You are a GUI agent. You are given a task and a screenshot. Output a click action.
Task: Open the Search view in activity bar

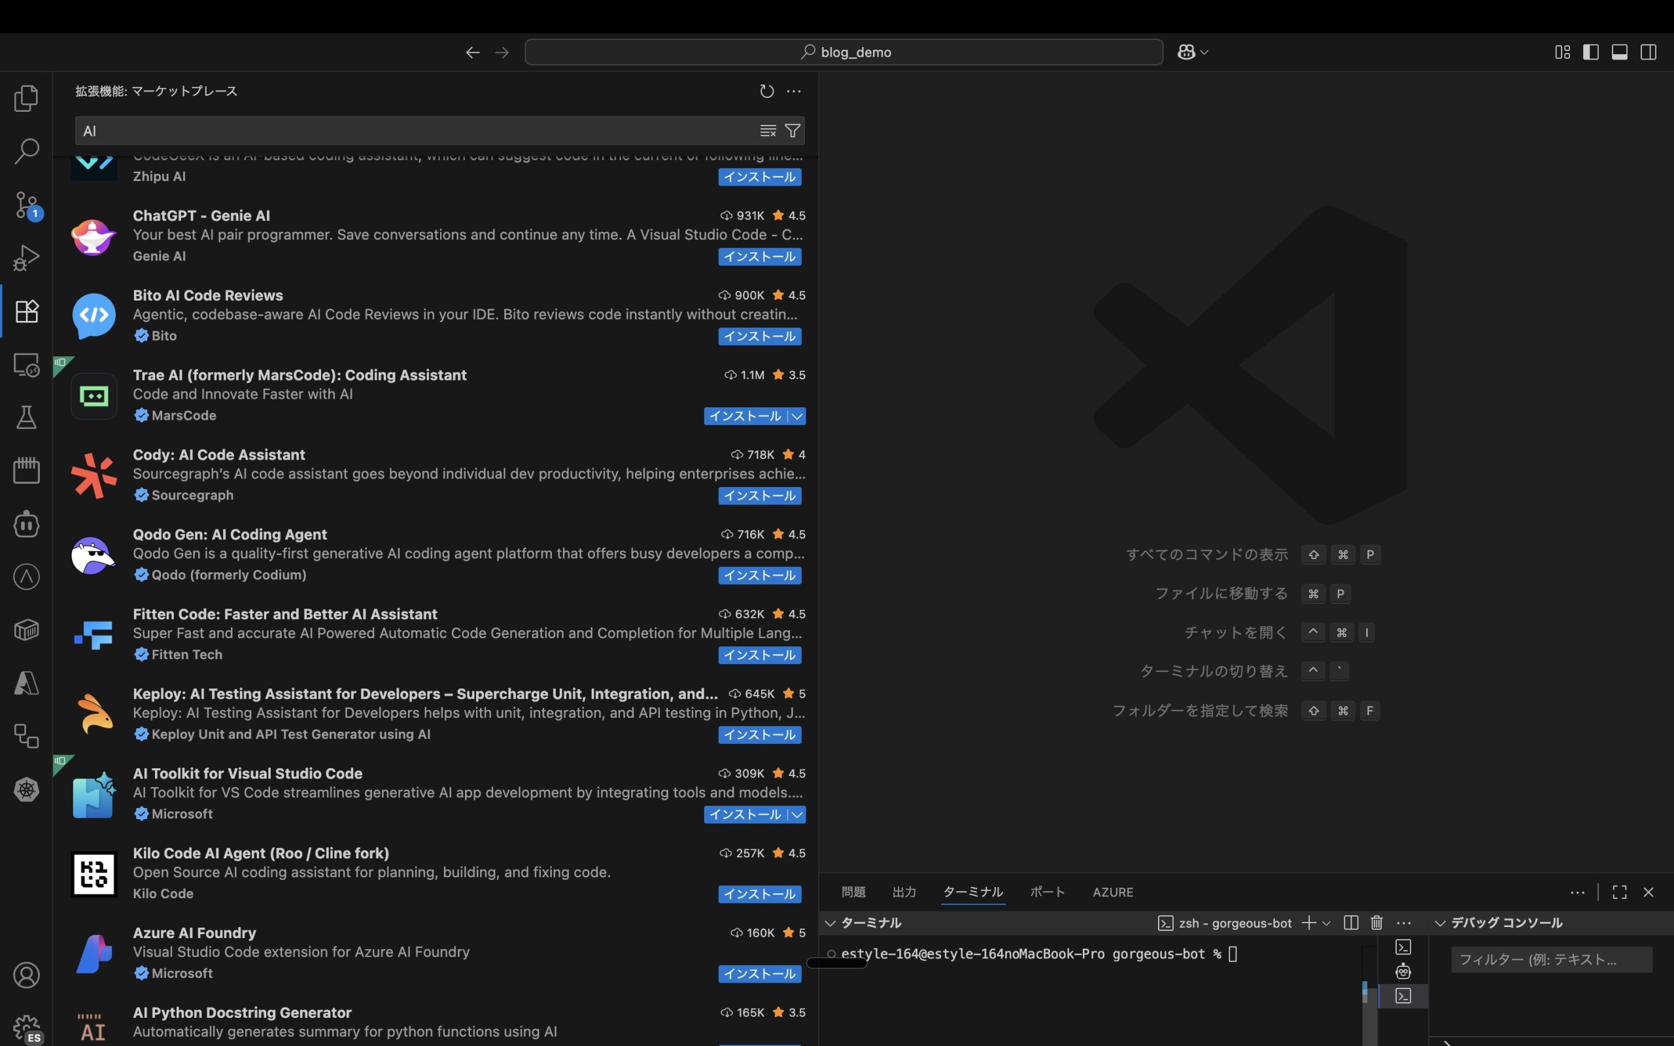(26, 151)
